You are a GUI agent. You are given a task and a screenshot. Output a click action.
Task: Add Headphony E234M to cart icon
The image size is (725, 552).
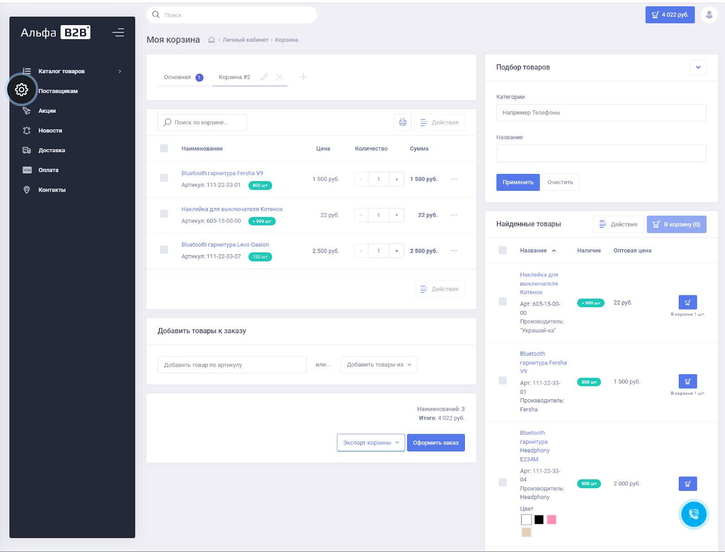(x=687, y=484)
